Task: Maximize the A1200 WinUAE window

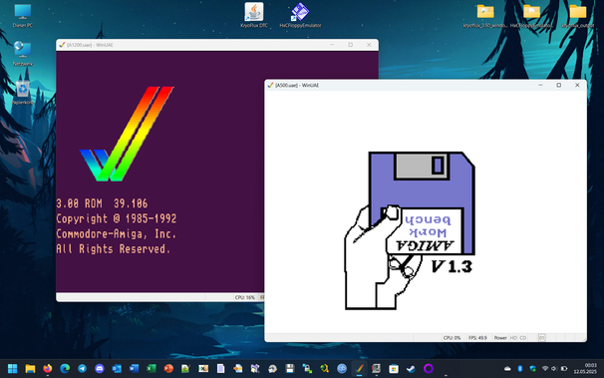Action: 351,45
